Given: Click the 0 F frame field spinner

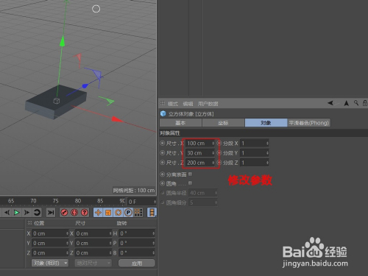Looking at the screenshot, I should (x=155, y=202).
